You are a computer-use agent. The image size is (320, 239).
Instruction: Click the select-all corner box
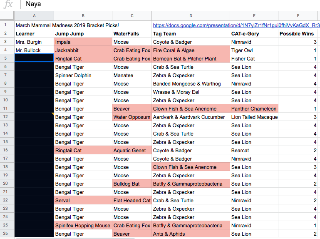(7, 16)
